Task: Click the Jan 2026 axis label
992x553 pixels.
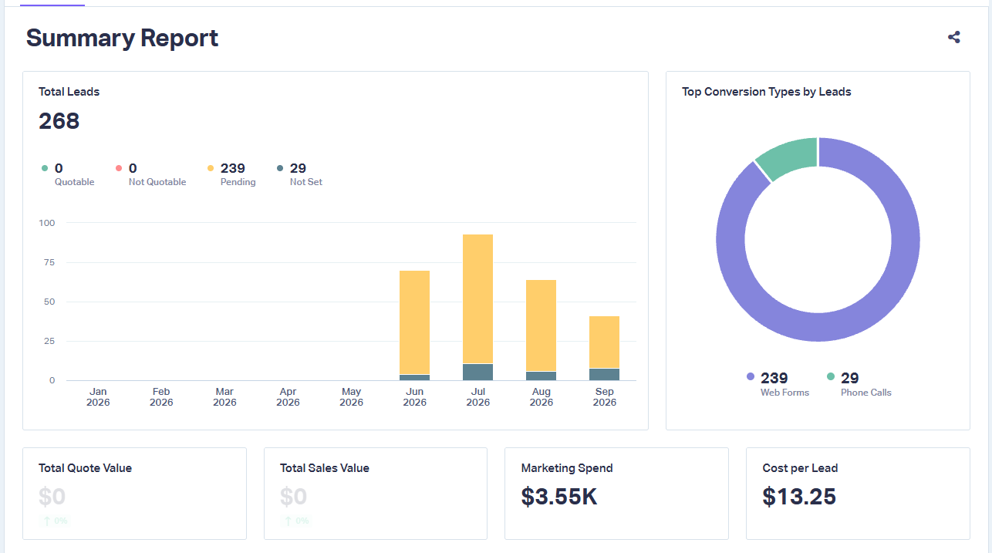Action: coord(98,397)
